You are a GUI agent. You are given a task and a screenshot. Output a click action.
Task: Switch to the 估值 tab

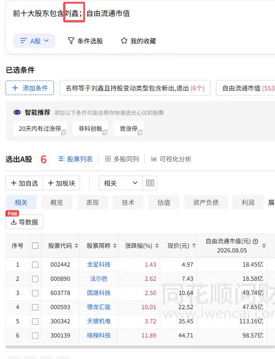tap(164, 203)
